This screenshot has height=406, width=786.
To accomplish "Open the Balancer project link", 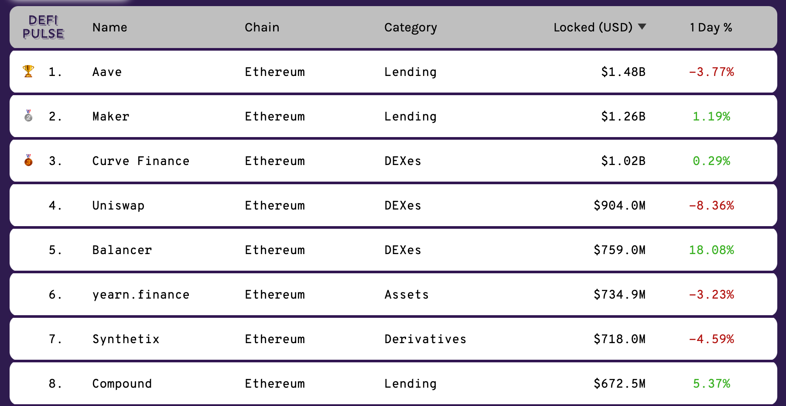I will tap(122, 250).
